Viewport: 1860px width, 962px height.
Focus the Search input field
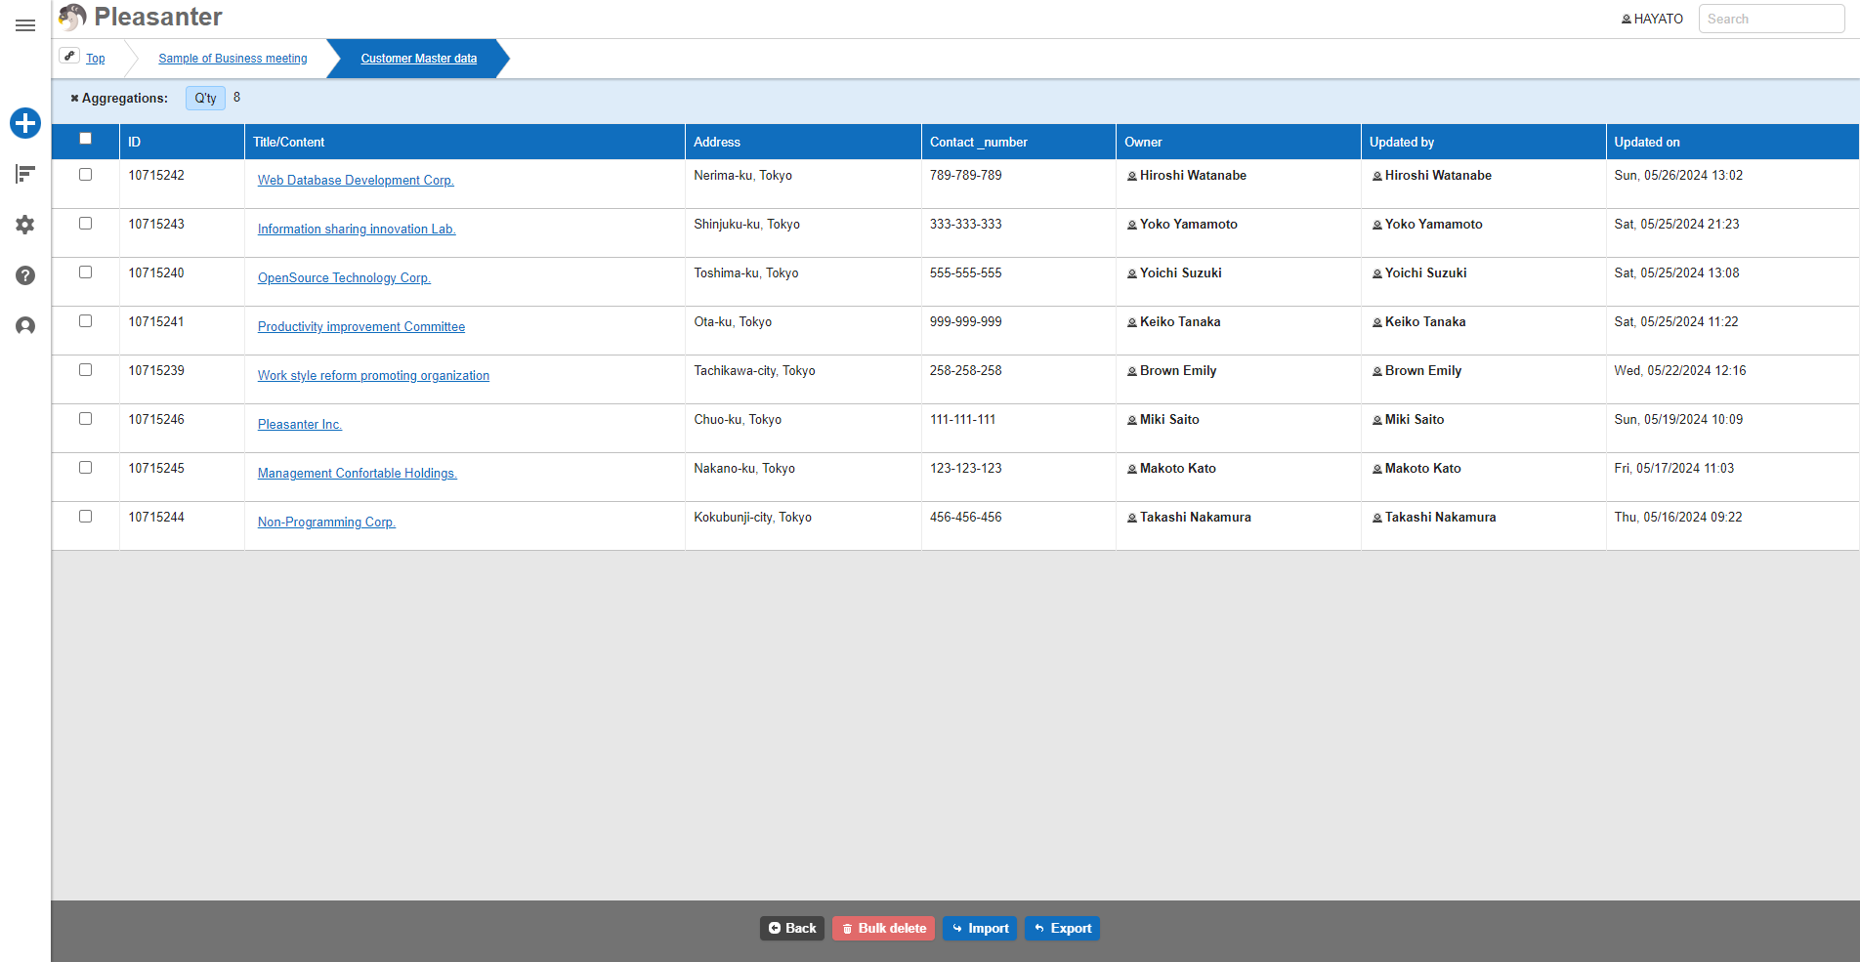coord(1772,19)
